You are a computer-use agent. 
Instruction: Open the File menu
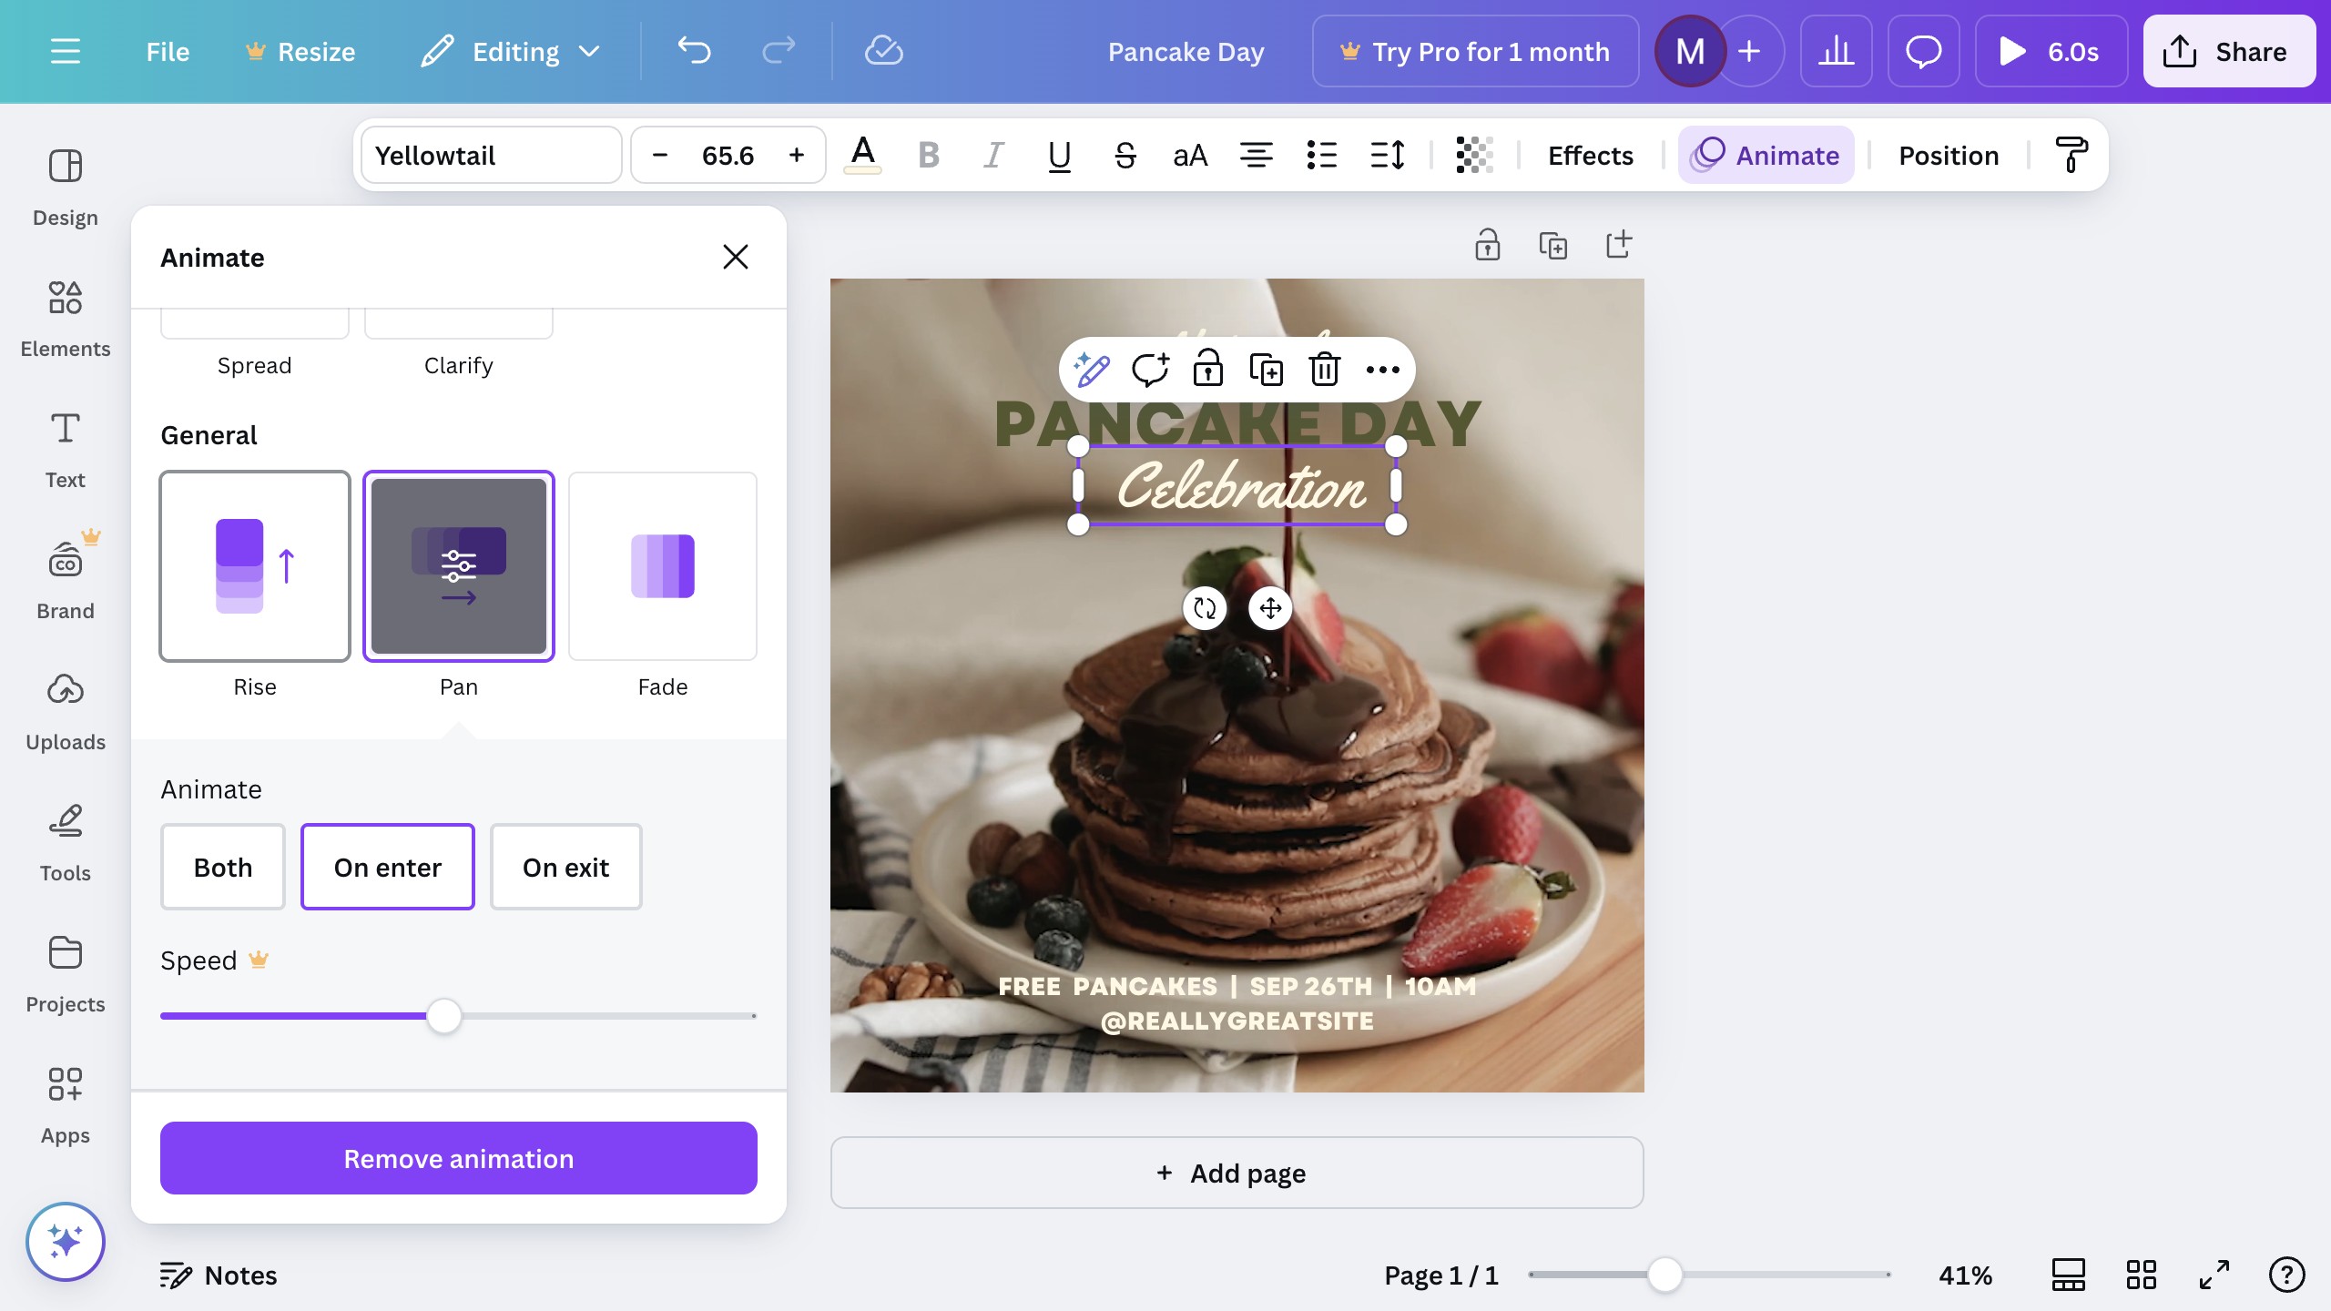168,51
